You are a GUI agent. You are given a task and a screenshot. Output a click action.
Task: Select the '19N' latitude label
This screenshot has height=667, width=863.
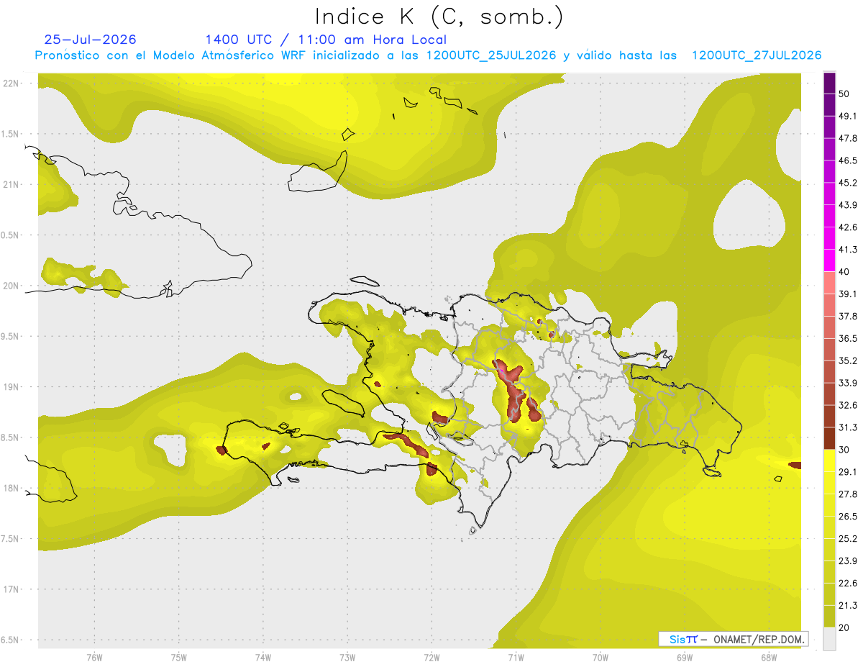click(x=11, y=387)
